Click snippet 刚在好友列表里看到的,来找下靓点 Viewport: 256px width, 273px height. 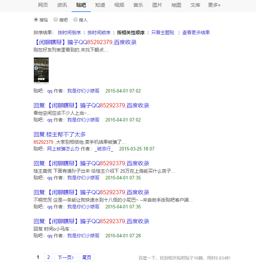71,50
